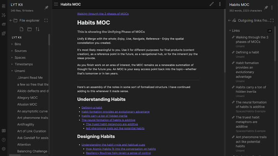Open the graph view from ribbon

tap(3, 15)
